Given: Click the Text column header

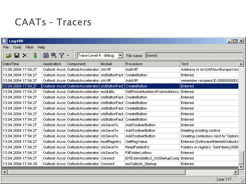Looking at the screenshot, I should tap(209, 64).
